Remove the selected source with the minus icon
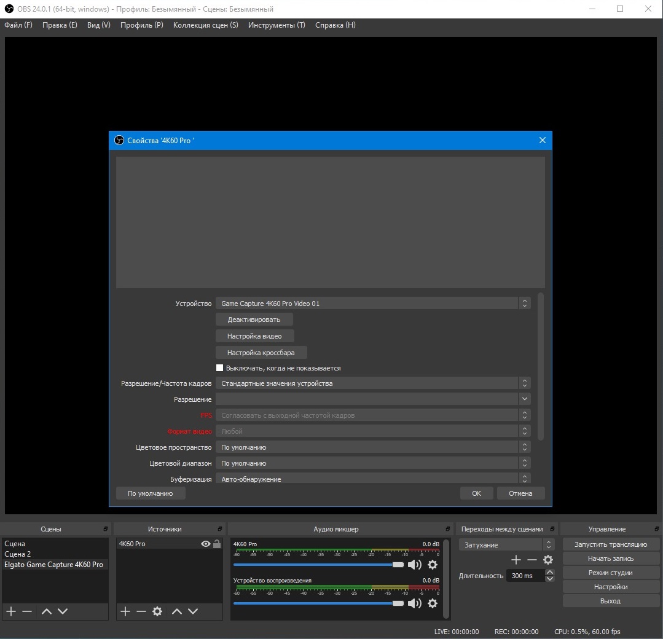The width and height of the screenshot is (663, 639). (141, 611)
